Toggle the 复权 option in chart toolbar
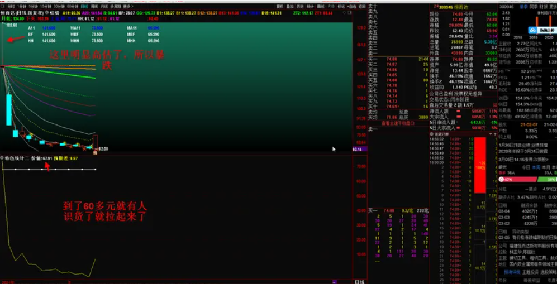 280,6
